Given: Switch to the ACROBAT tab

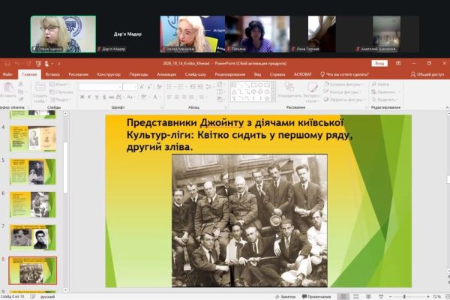Looking at the screenshot, I should pyautogui.click(x=303, y=75).
